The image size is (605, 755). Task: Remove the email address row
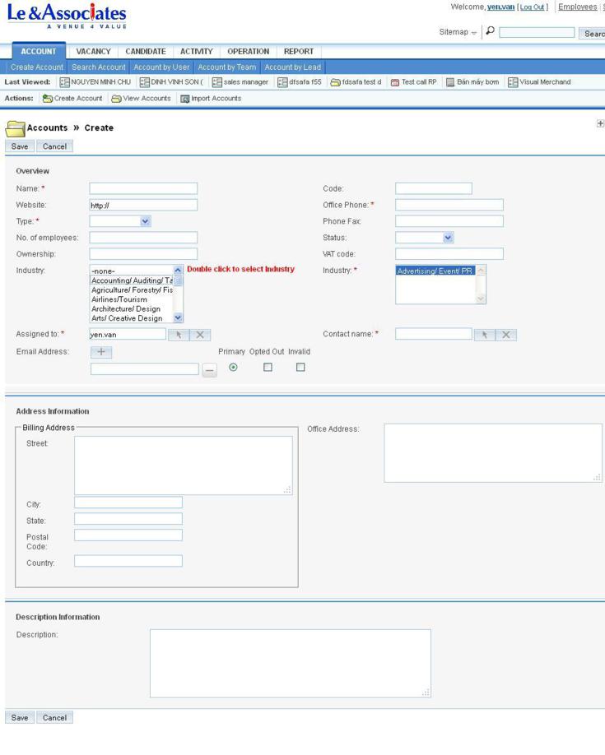tap(209, 370)
